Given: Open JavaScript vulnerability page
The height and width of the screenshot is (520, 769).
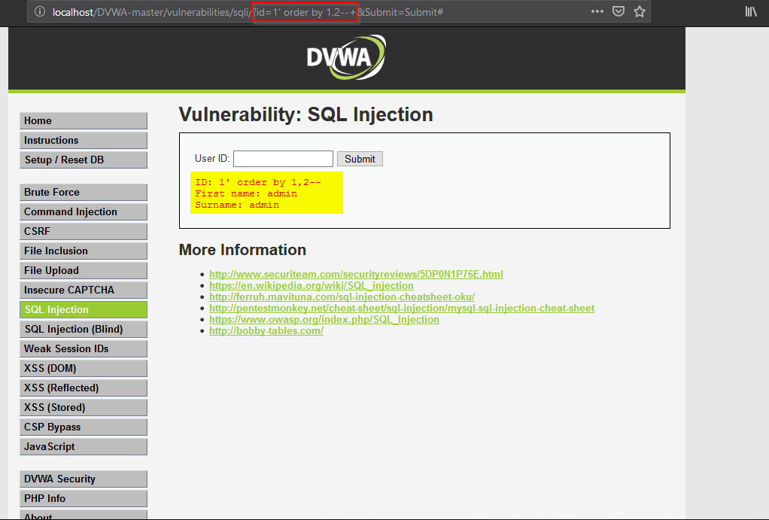Looking at the screenshot, I should coord(84,446).
